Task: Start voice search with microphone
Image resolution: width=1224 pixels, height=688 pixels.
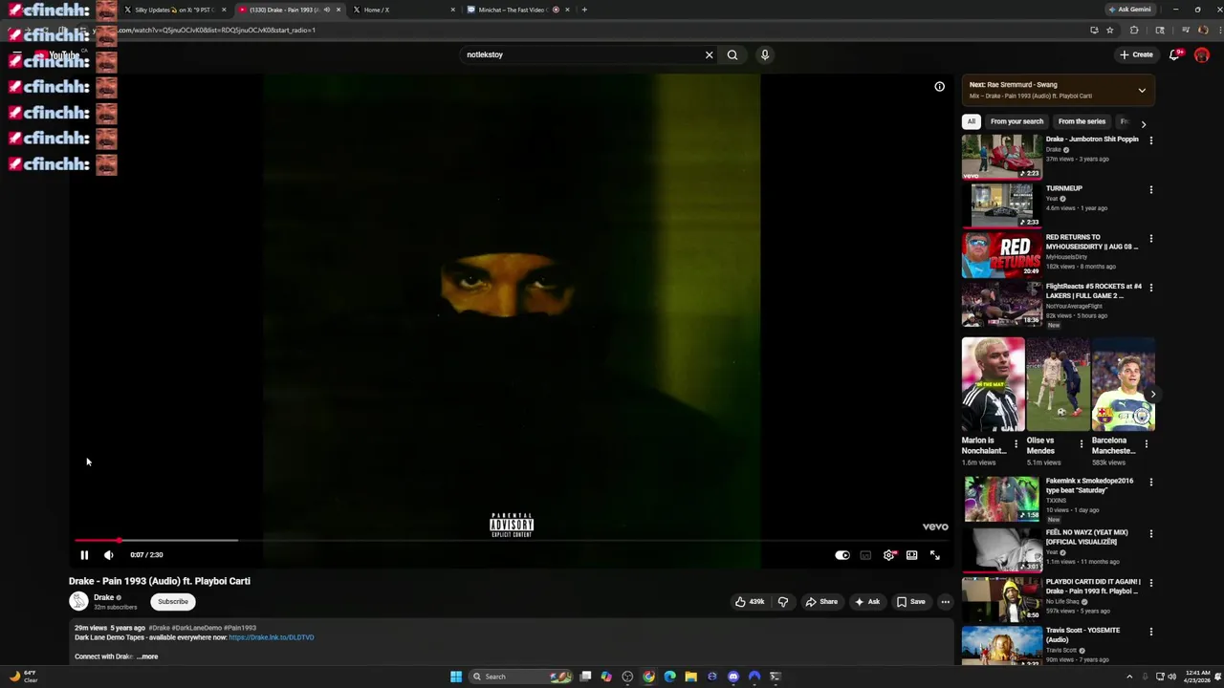Action: (765, 54)
